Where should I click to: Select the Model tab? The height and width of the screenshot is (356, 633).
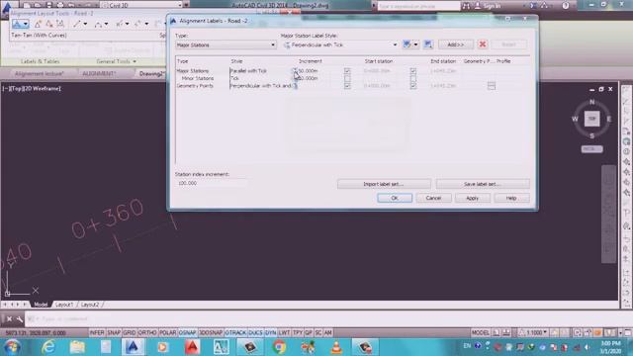[x=41, y=305]
